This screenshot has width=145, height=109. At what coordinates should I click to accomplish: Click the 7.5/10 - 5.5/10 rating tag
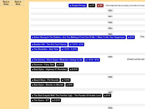(x=69, y=49)
